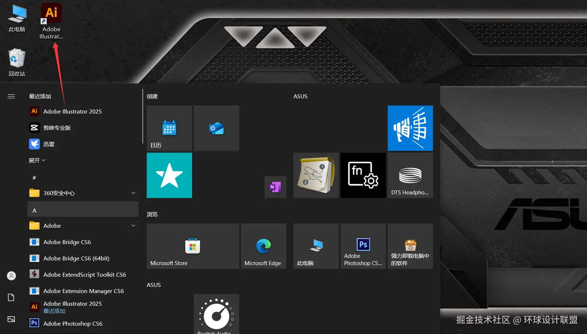Open the 此电脑 tile in 浏览 group
The image size is (587, 334).
[316, 246]
